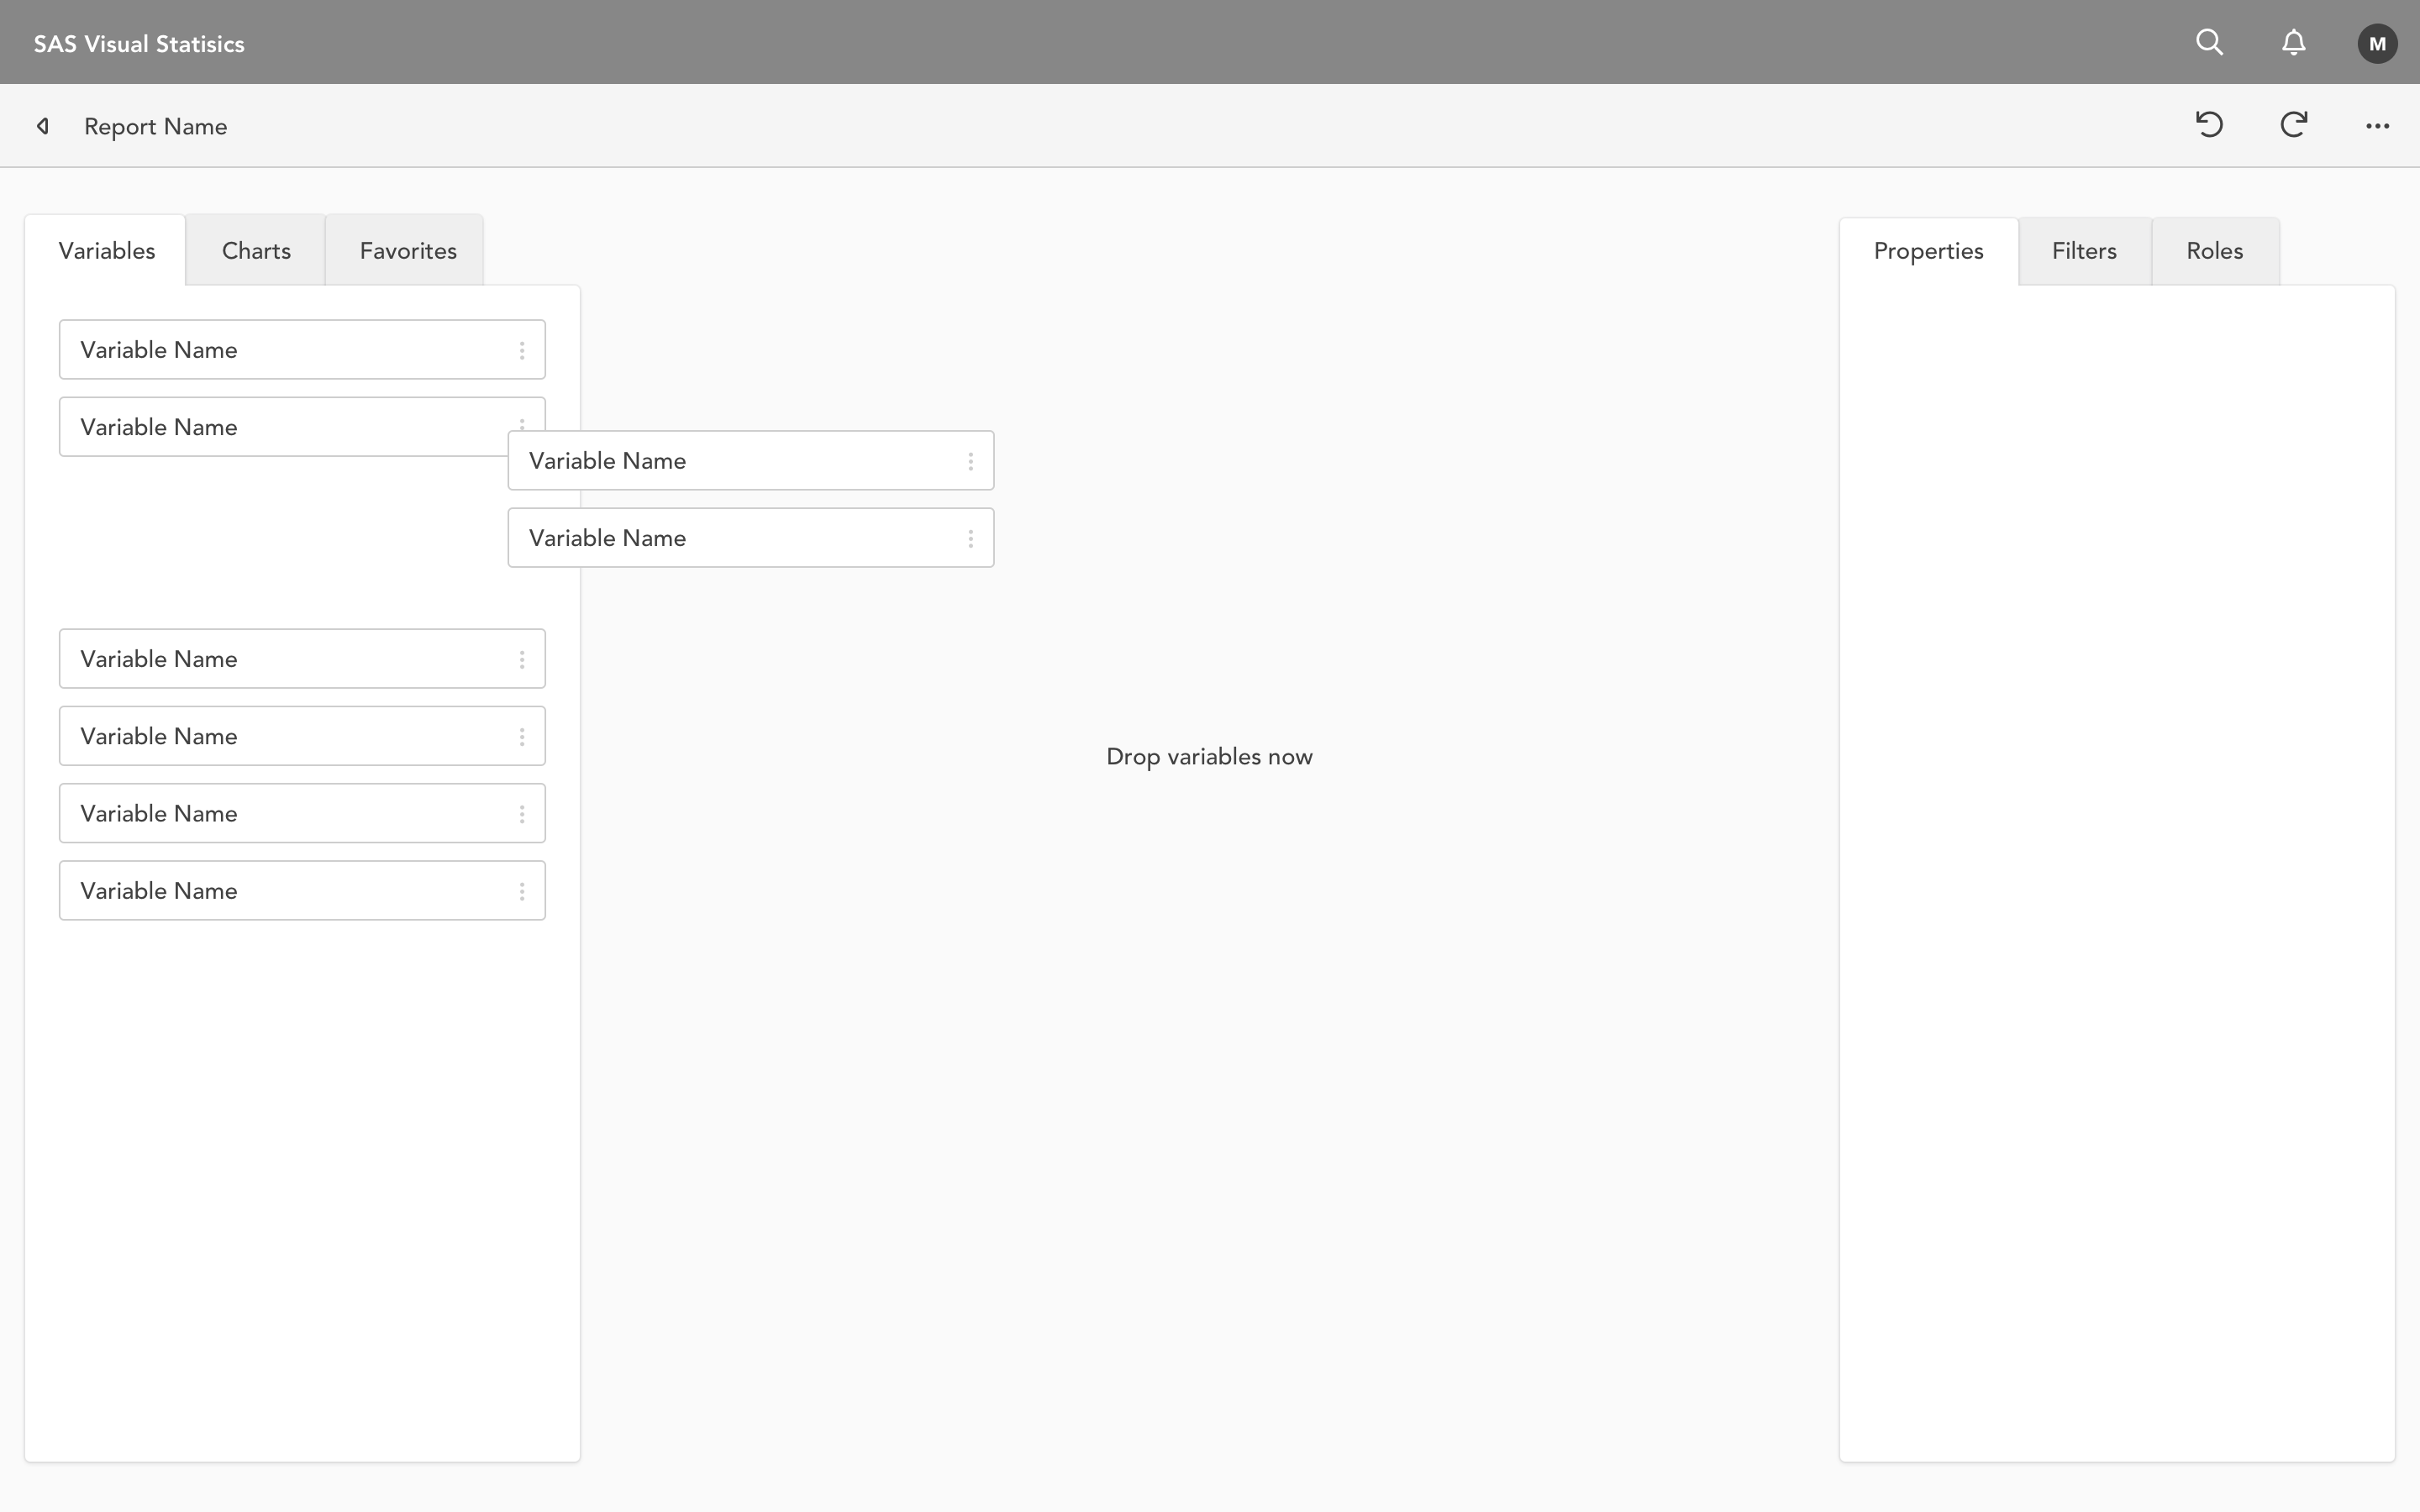
Task: Switch to the Charts tab
Action: (255, 251)
